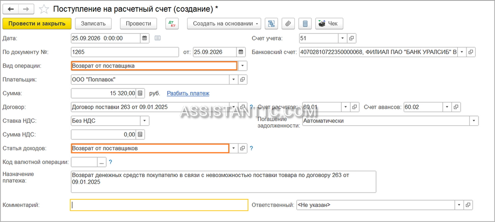Open the Договор record form
Image resolution: width=495 pixels, height=222 pixels.
tap(243, 107)
